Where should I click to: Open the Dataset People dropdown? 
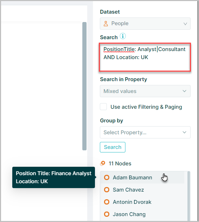tap(145, 24)
